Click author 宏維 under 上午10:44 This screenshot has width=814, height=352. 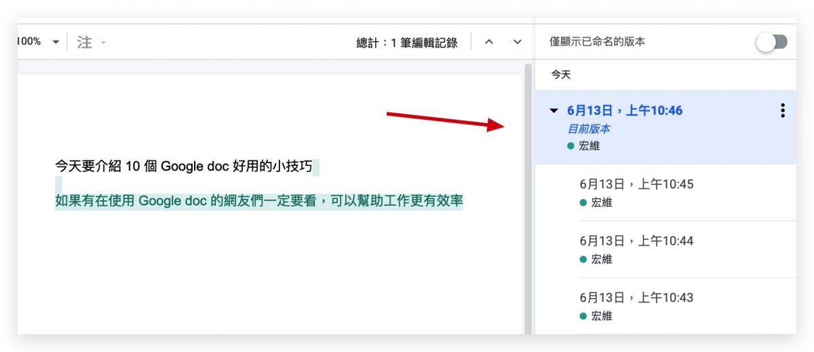click(x=596, y=259)
